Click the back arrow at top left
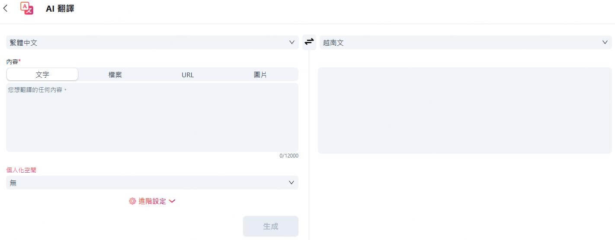Viewport: 615px width, 240px height. click(x=5, y=8)
